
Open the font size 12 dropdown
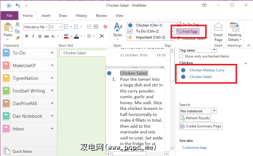60,27
